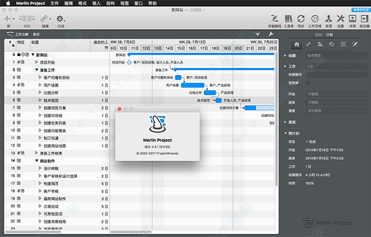Click the 结束 end date field in inspector
This screenshot has width=371, height=237.
[x=336, y=102]
